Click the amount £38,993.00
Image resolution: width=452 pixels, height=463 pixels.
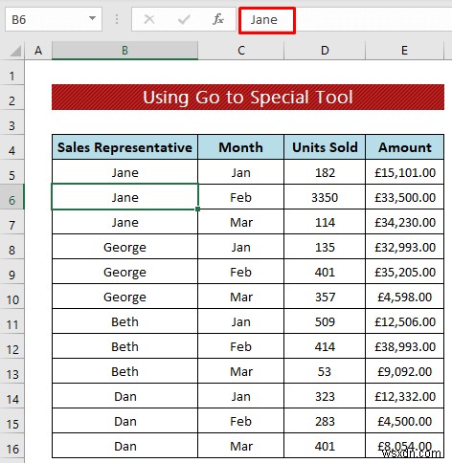(405, 346)
